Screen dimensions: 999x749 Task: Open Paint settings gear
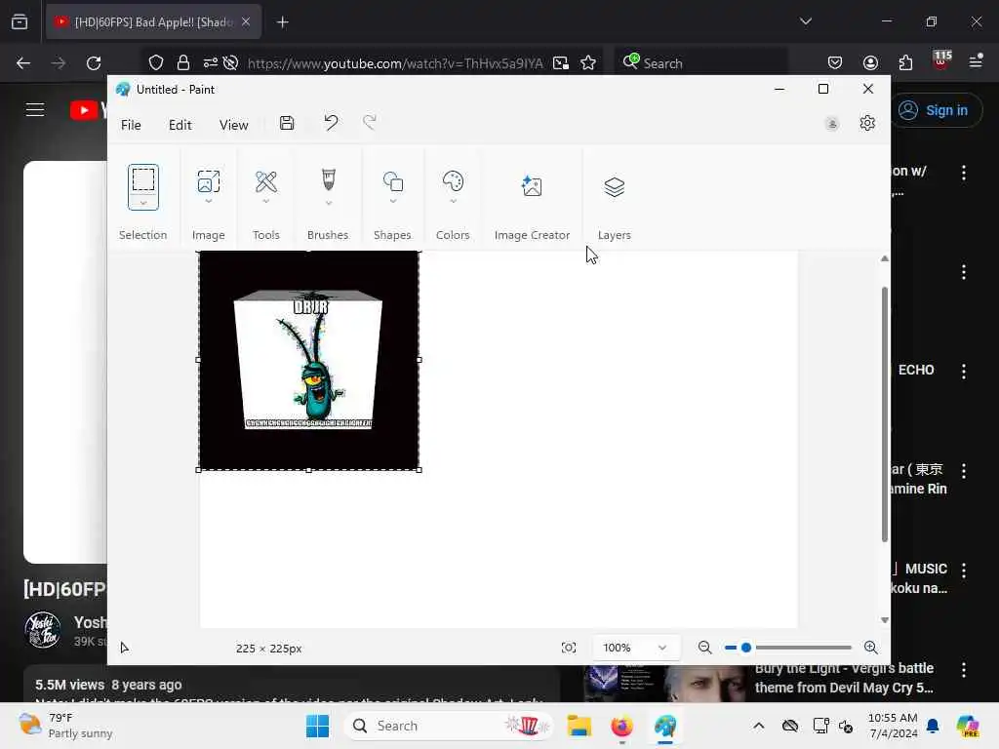coord(867,123)
